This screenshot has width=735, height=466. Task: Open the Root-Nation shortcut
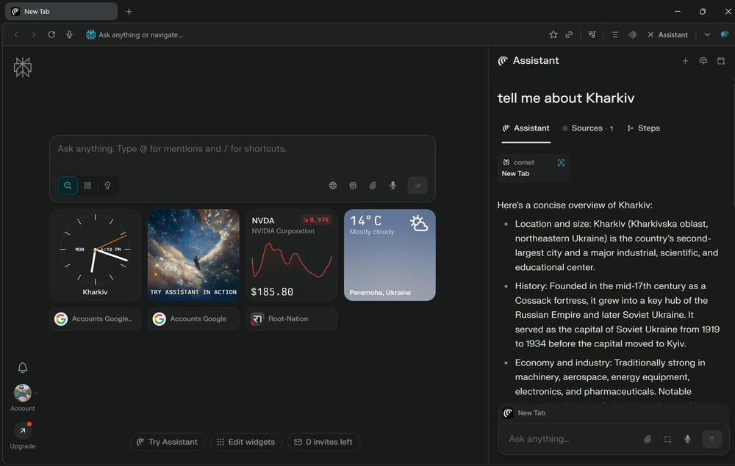(x=292, y=319)
